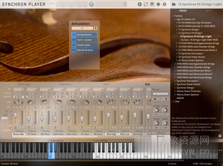Viewport: 223px width, 166px height.
Task: Switch to the CONTROL tab
Action: point(65,84)
